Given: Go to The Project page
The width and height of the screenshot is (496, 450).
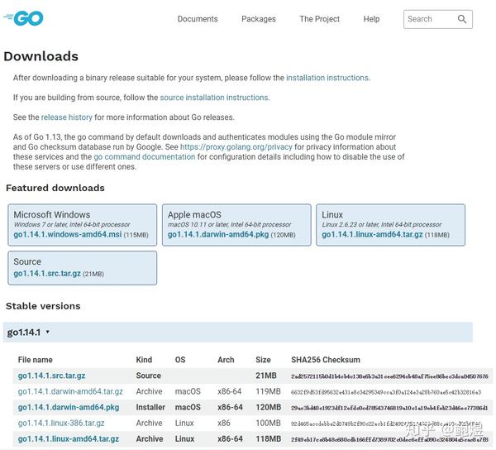Looking at the screenshot, I should (x=319, y=19).
